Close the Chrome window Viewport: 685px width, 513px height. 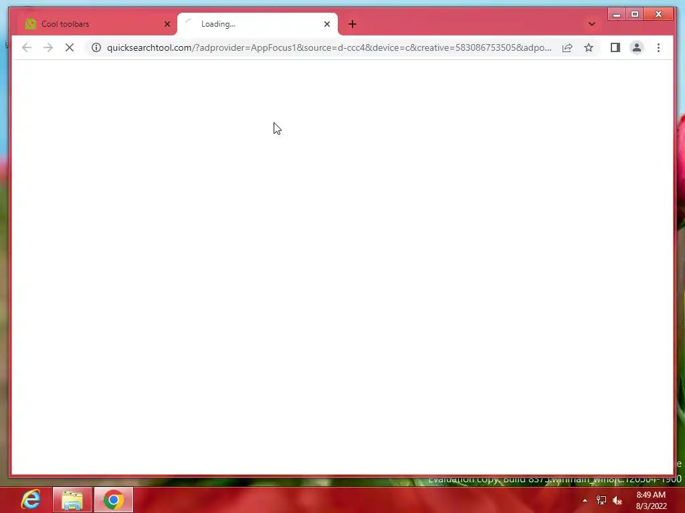pyautogui.click(x=658, y=15)
